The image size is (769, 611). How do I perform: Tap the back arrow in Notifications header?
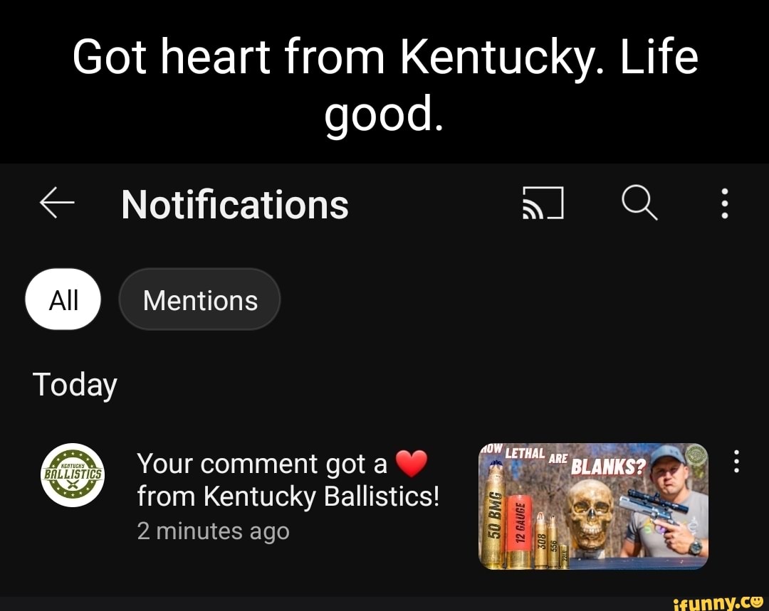[57, 204]
